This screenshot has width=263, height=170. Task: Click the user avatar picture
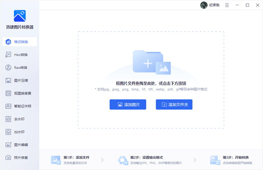point(204,5)
